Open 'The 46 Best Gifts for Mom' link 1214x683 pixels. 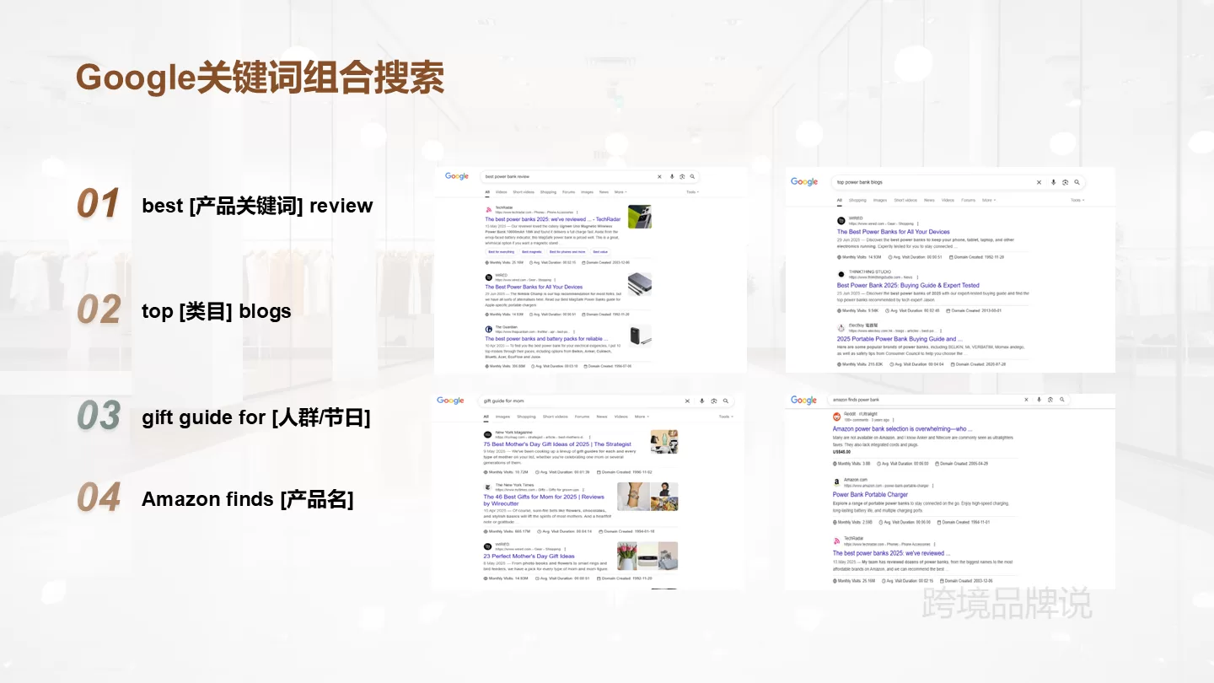[x=544, y=500]
